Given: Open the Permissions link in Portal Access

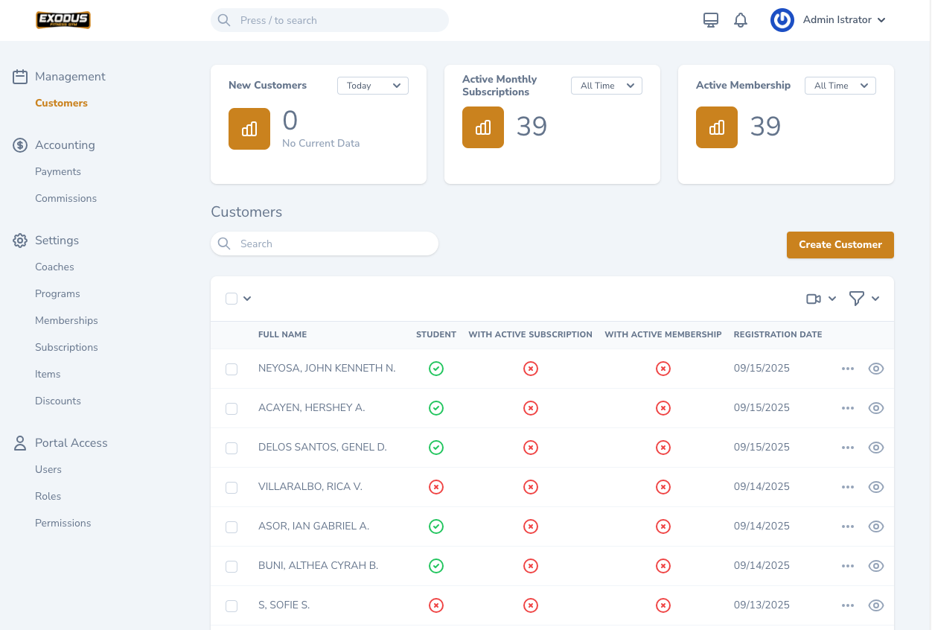Looking at the screenshot, I should pos(63,524).
